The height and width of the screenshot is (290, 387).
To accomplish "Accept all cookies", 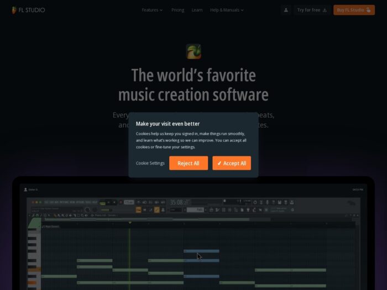I will click(x=232, y=163).
